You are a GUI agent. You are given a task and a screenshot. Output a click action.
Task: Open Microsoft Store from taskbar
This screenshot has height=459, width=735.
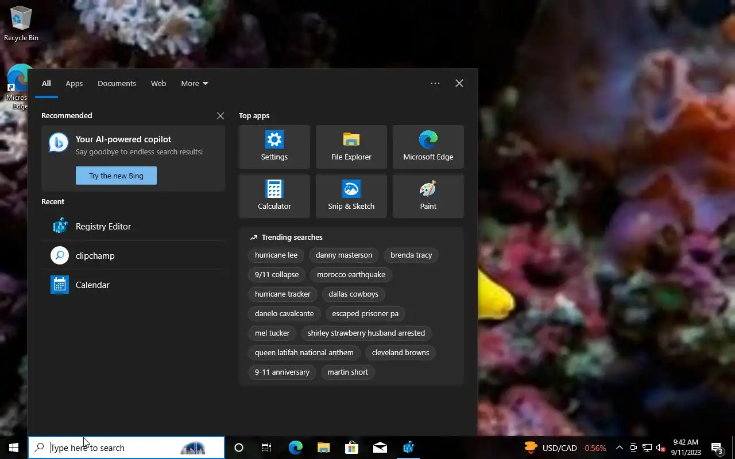[x=351, y=448]
